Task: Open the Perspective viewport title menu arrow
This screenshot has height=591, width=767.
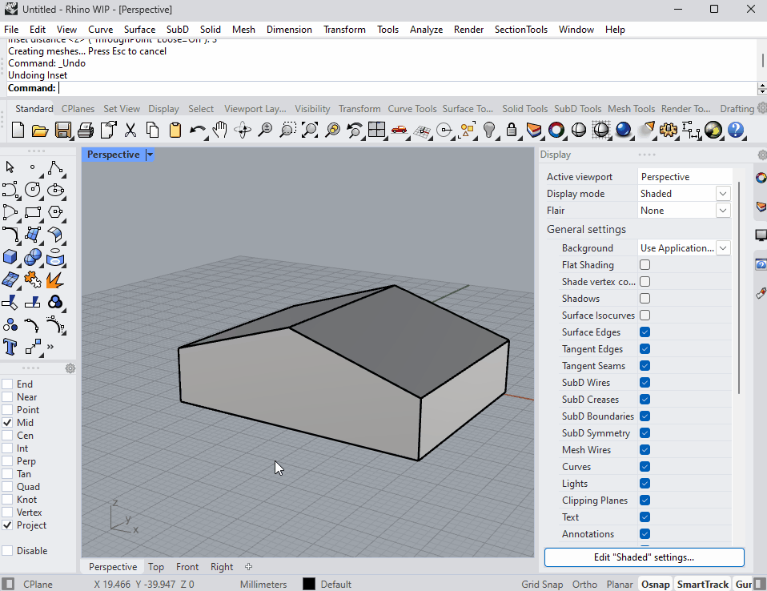Action: coord(151,155)
